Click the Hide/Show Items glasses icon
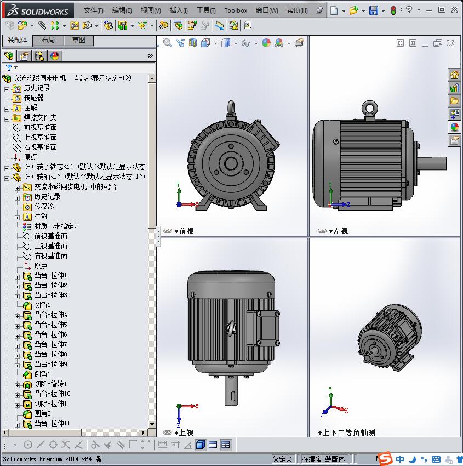Image resolution: width=463 pixels, height=466 pixels. 246,43
